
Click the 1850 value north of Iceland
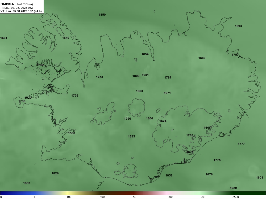102,15
